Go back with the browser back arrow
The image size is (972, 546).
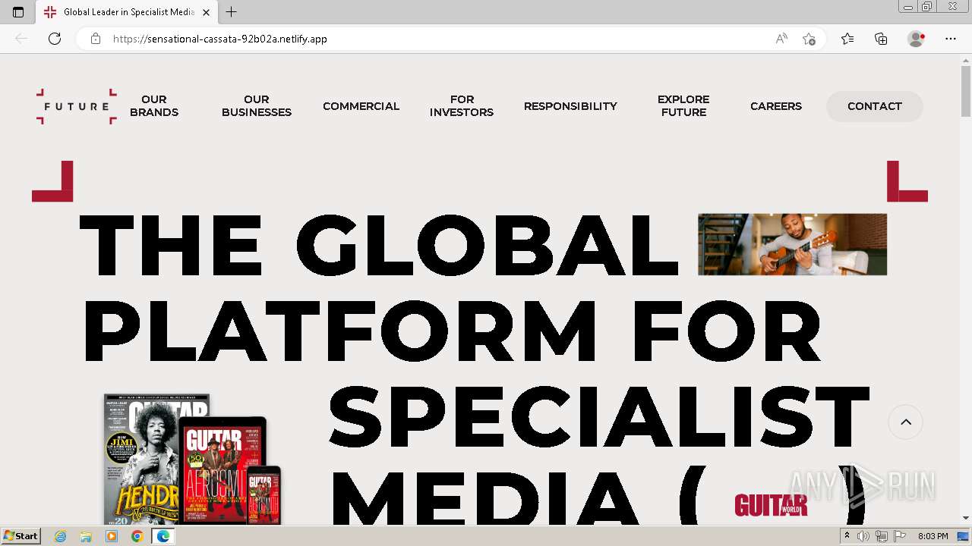(x=21, y=39)
